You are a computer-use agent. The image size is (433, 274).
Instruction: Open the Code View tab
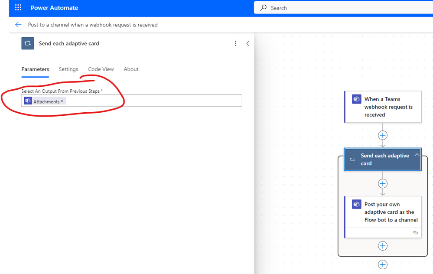click(x=101, y=69)
